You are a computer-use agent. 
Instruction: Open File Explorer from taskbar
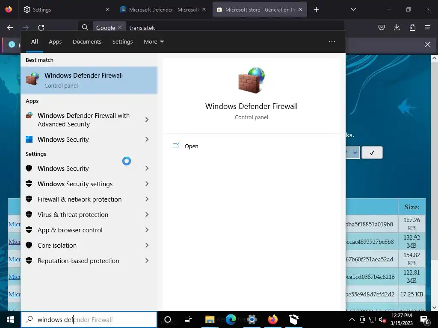210,319
